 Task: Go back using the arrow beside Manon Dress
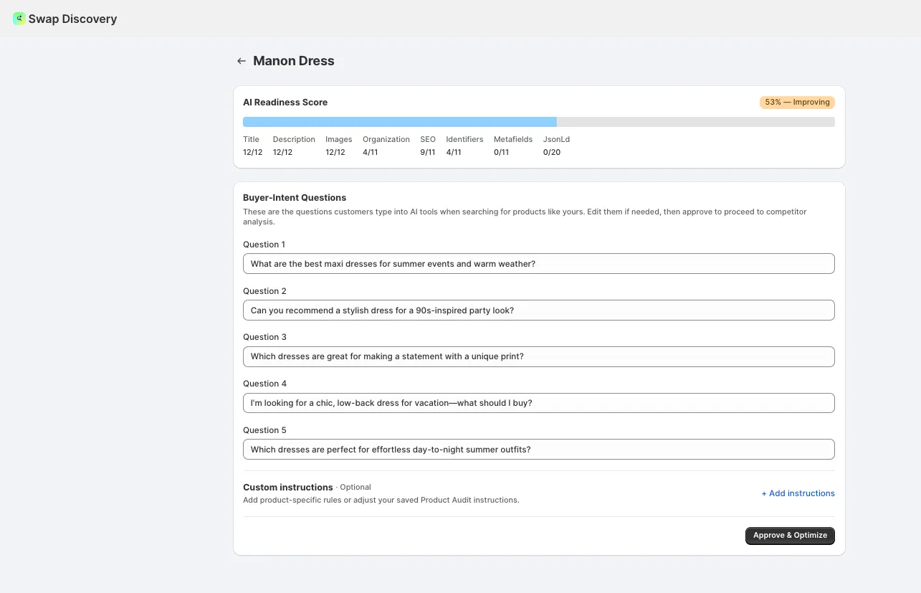pos(242,61)
